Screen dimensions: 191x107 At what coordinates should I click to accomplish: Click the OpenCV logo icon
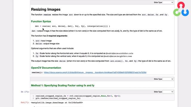[181, 9]
